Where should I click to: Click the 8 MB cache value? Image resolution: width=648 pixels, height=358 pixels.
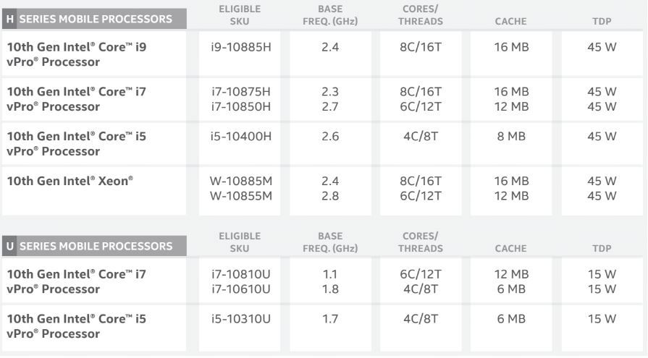click(x=510, y=137)
